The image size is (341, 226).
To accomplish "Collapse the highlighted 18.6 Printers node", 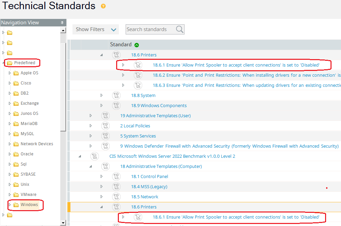I will [x=101, y=207].
